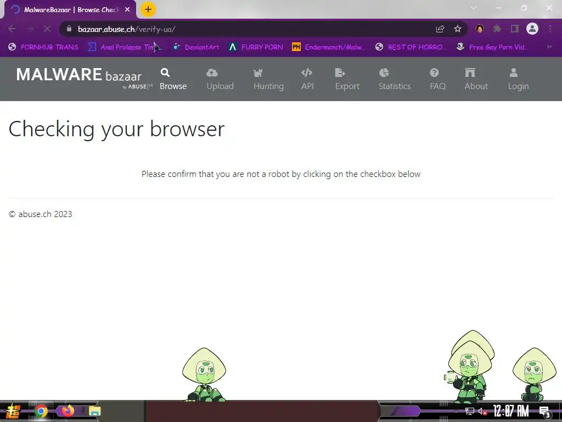Image resolution: width=562 pixels, height=422 pixels.
Task: Open the BEST OF HORRO... bookmark
Action: click(411, 47)
